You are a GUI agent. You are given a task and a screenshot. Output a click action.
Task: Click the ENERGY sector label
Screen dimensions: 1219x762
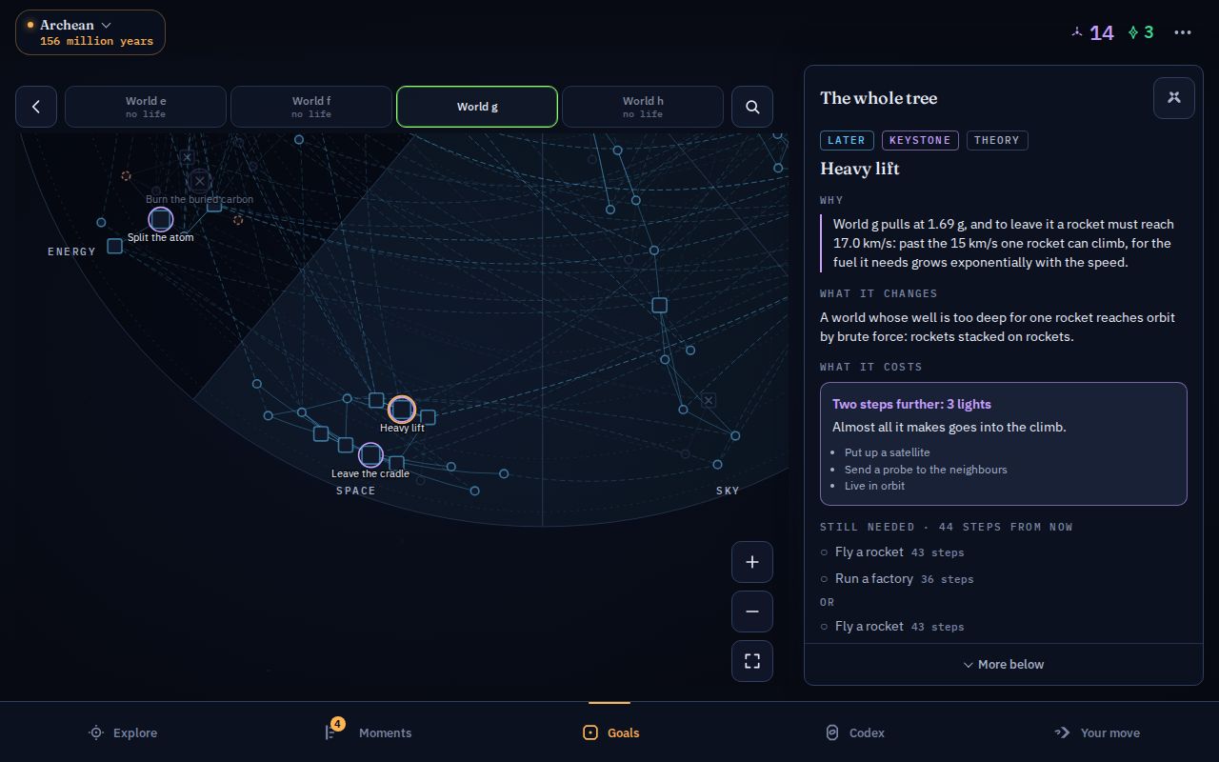click(x=72, y=251)
